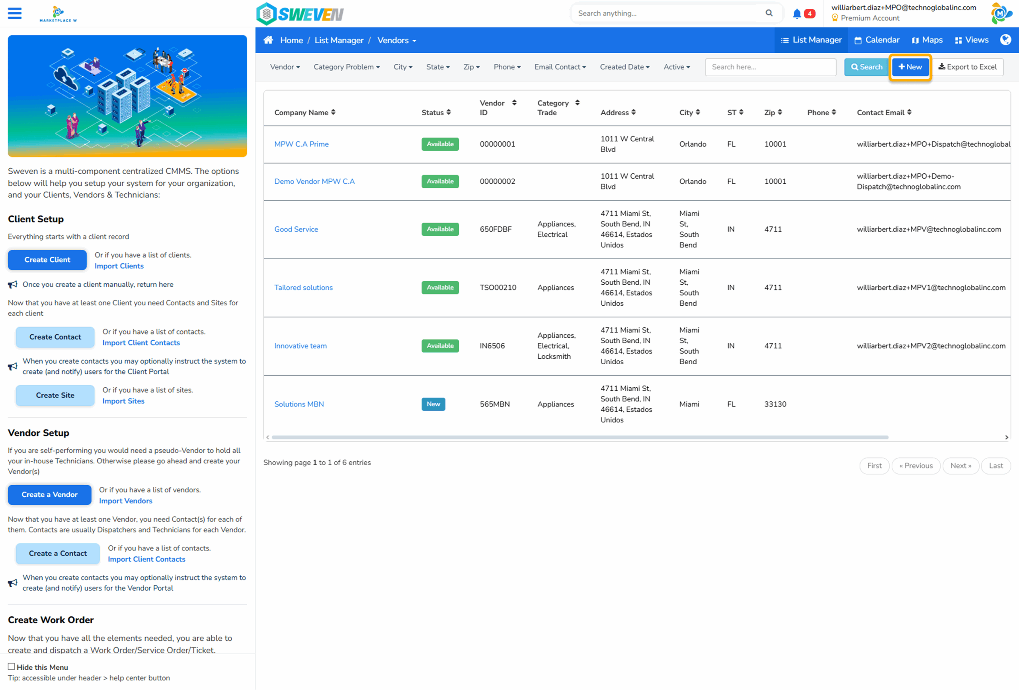Go to the Previous page
This screenshot has width=1019, height=690.
click(916, 466)
